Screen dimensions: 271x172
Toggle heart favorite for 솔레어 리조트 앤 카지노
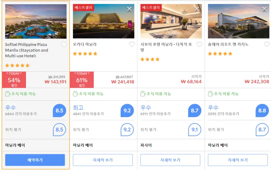pos(267,44)
